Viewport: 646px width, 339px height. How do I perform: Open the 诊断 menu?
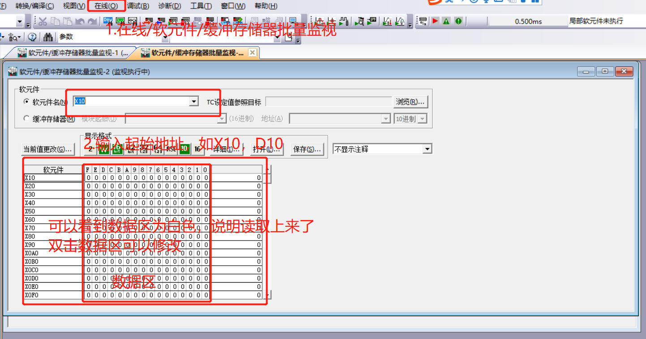pos(169,6)
